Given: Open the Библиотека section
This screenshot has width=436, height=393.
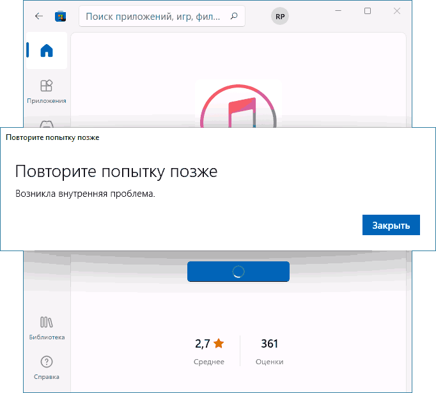Looking at the screenshot, I should [x=47, y=328].
